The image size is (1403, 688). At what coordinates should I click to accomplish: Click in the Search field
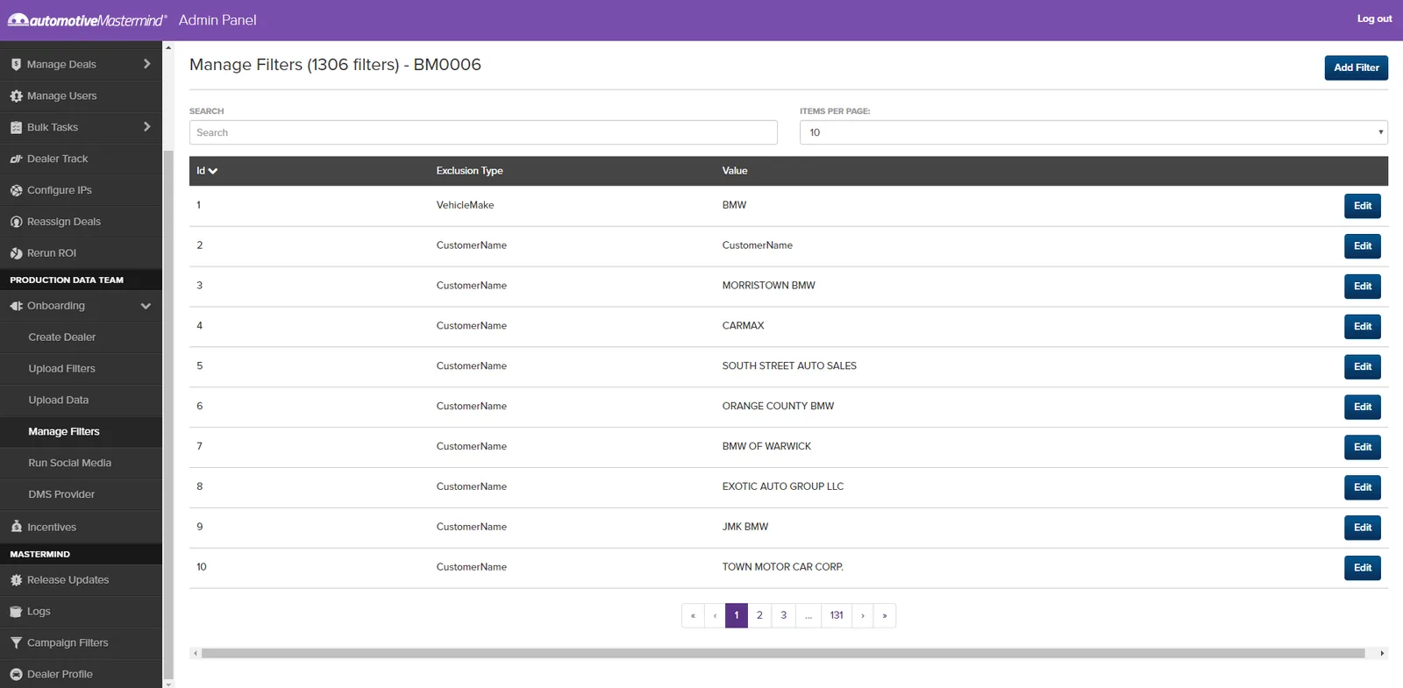(483, 132)
